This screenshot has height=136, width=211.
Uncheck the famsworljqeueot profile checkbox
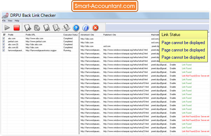point(4,50)
